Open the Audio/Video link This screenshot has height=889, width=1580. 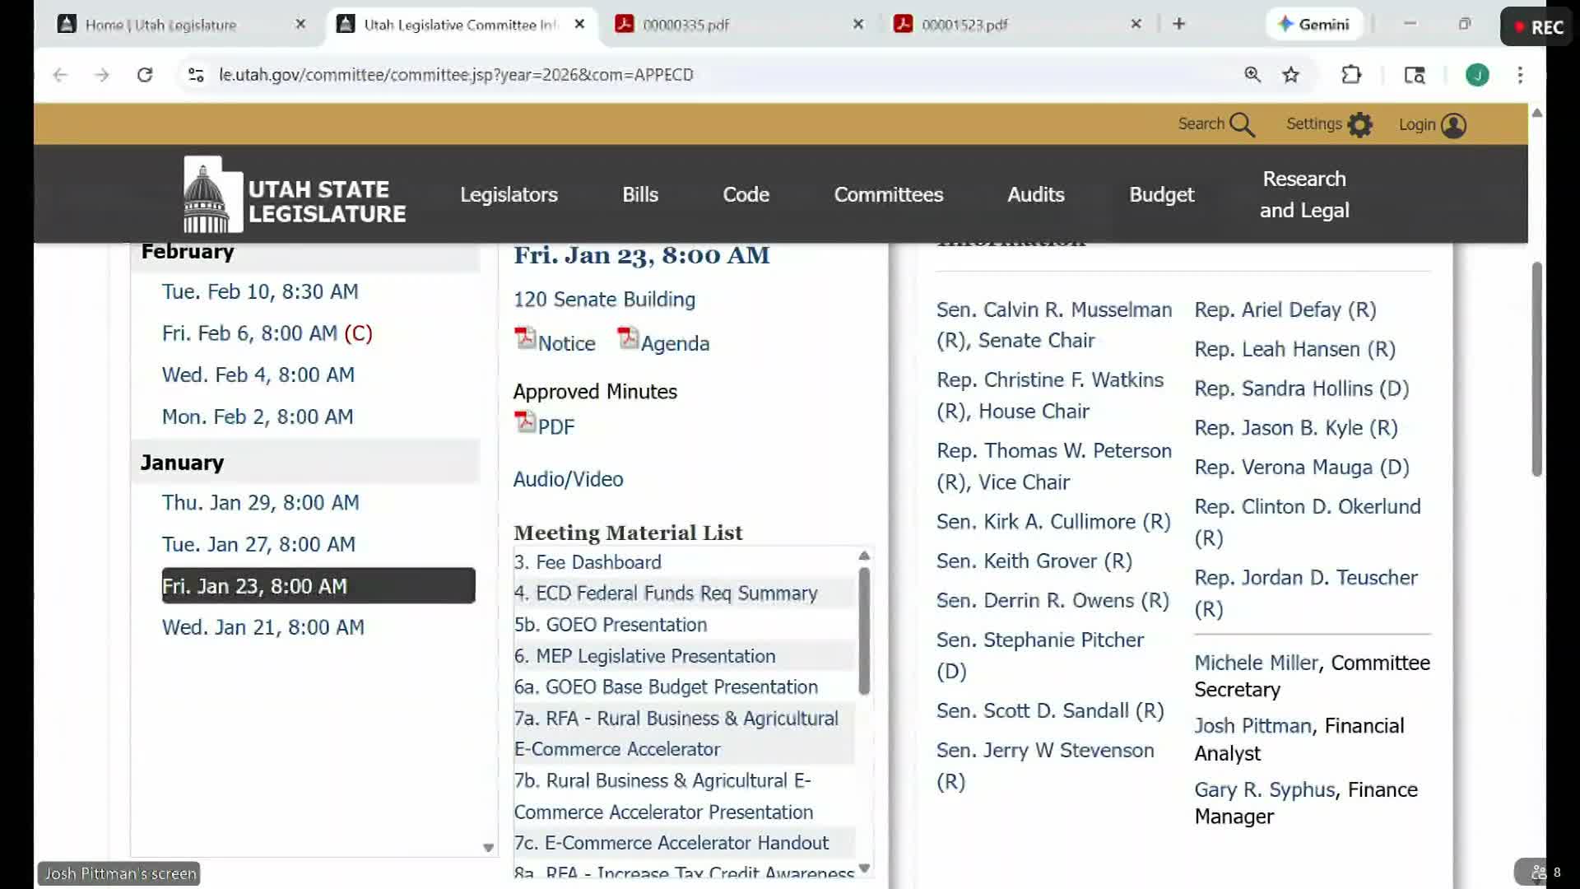coord(568,479)
